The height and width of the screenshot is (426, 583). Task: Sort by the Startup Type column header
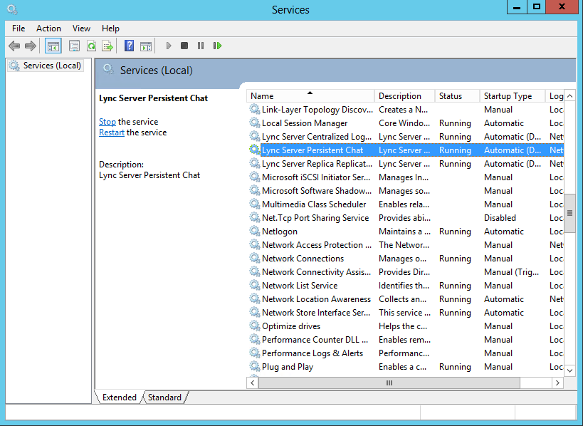pos(512,96)
